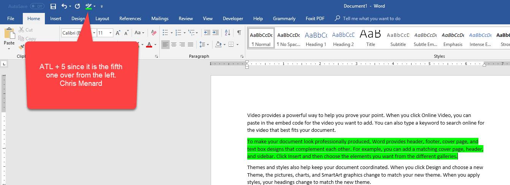Click the Paste clipboard icon
The height and width of the screenshot is (185, 510).
coord(9,33)
